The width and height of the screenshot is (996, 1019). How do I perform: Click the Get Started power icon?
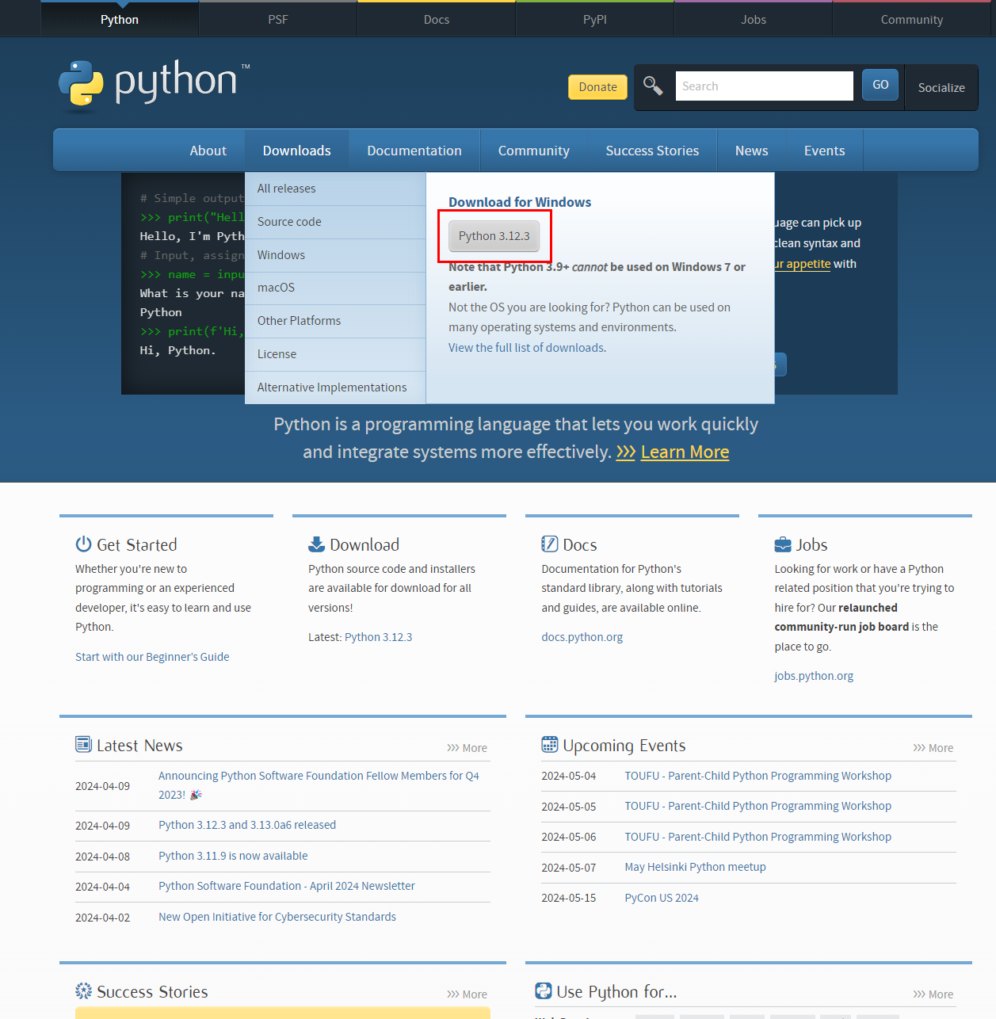click(x=83, y=544)
